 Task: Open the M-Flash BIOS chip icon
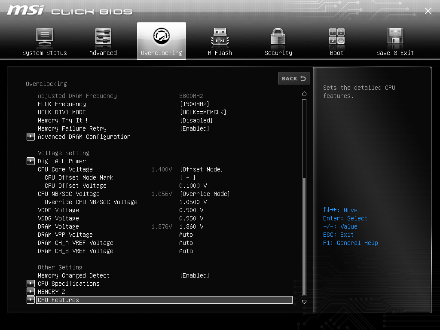(220, 38)
